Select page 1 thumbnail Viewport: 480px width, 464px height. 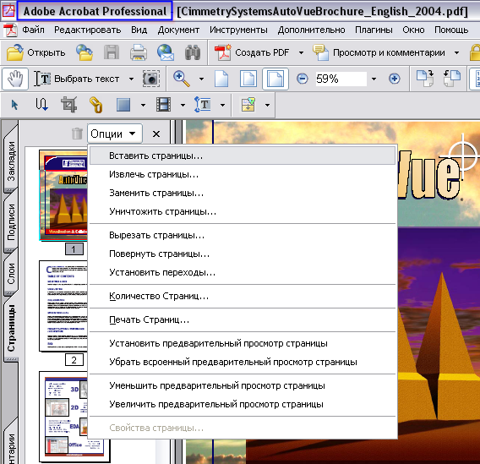click(63, 195)
